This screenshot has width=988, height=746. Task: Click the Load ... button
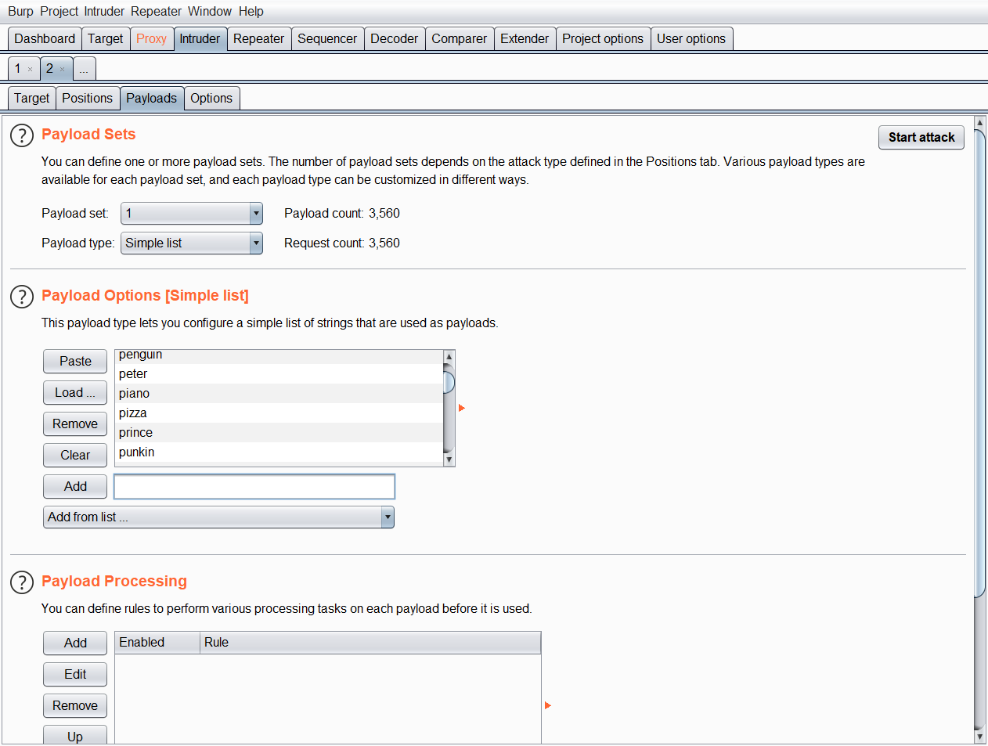[75, 393]
